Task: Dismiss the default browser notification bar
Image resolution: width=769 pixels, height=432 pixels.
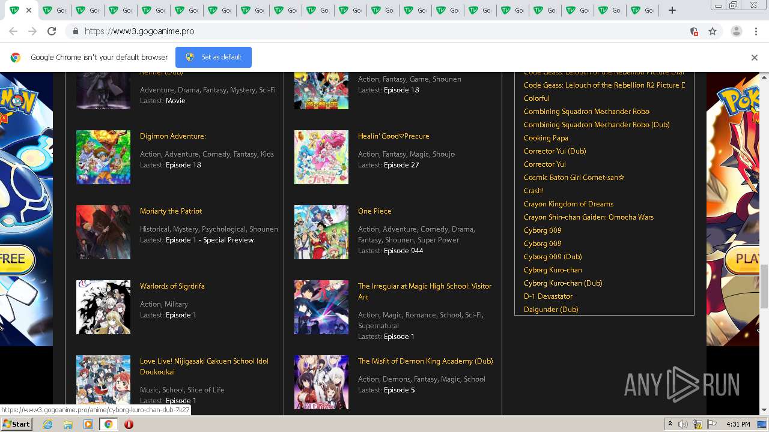Action: [755, 58]
